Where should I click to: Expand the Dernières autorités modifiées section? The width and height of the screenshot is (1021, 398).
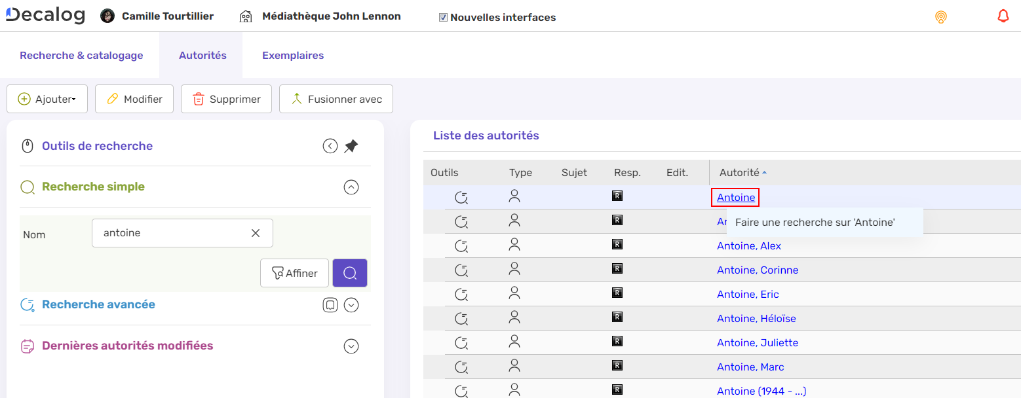click(x=351, y=346)
